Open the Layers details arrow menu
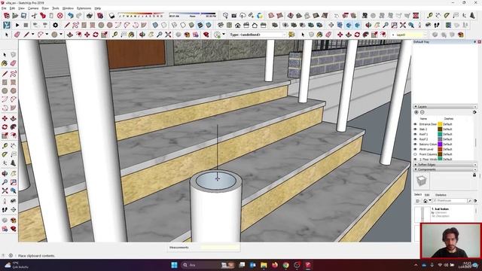 point(474,112)
